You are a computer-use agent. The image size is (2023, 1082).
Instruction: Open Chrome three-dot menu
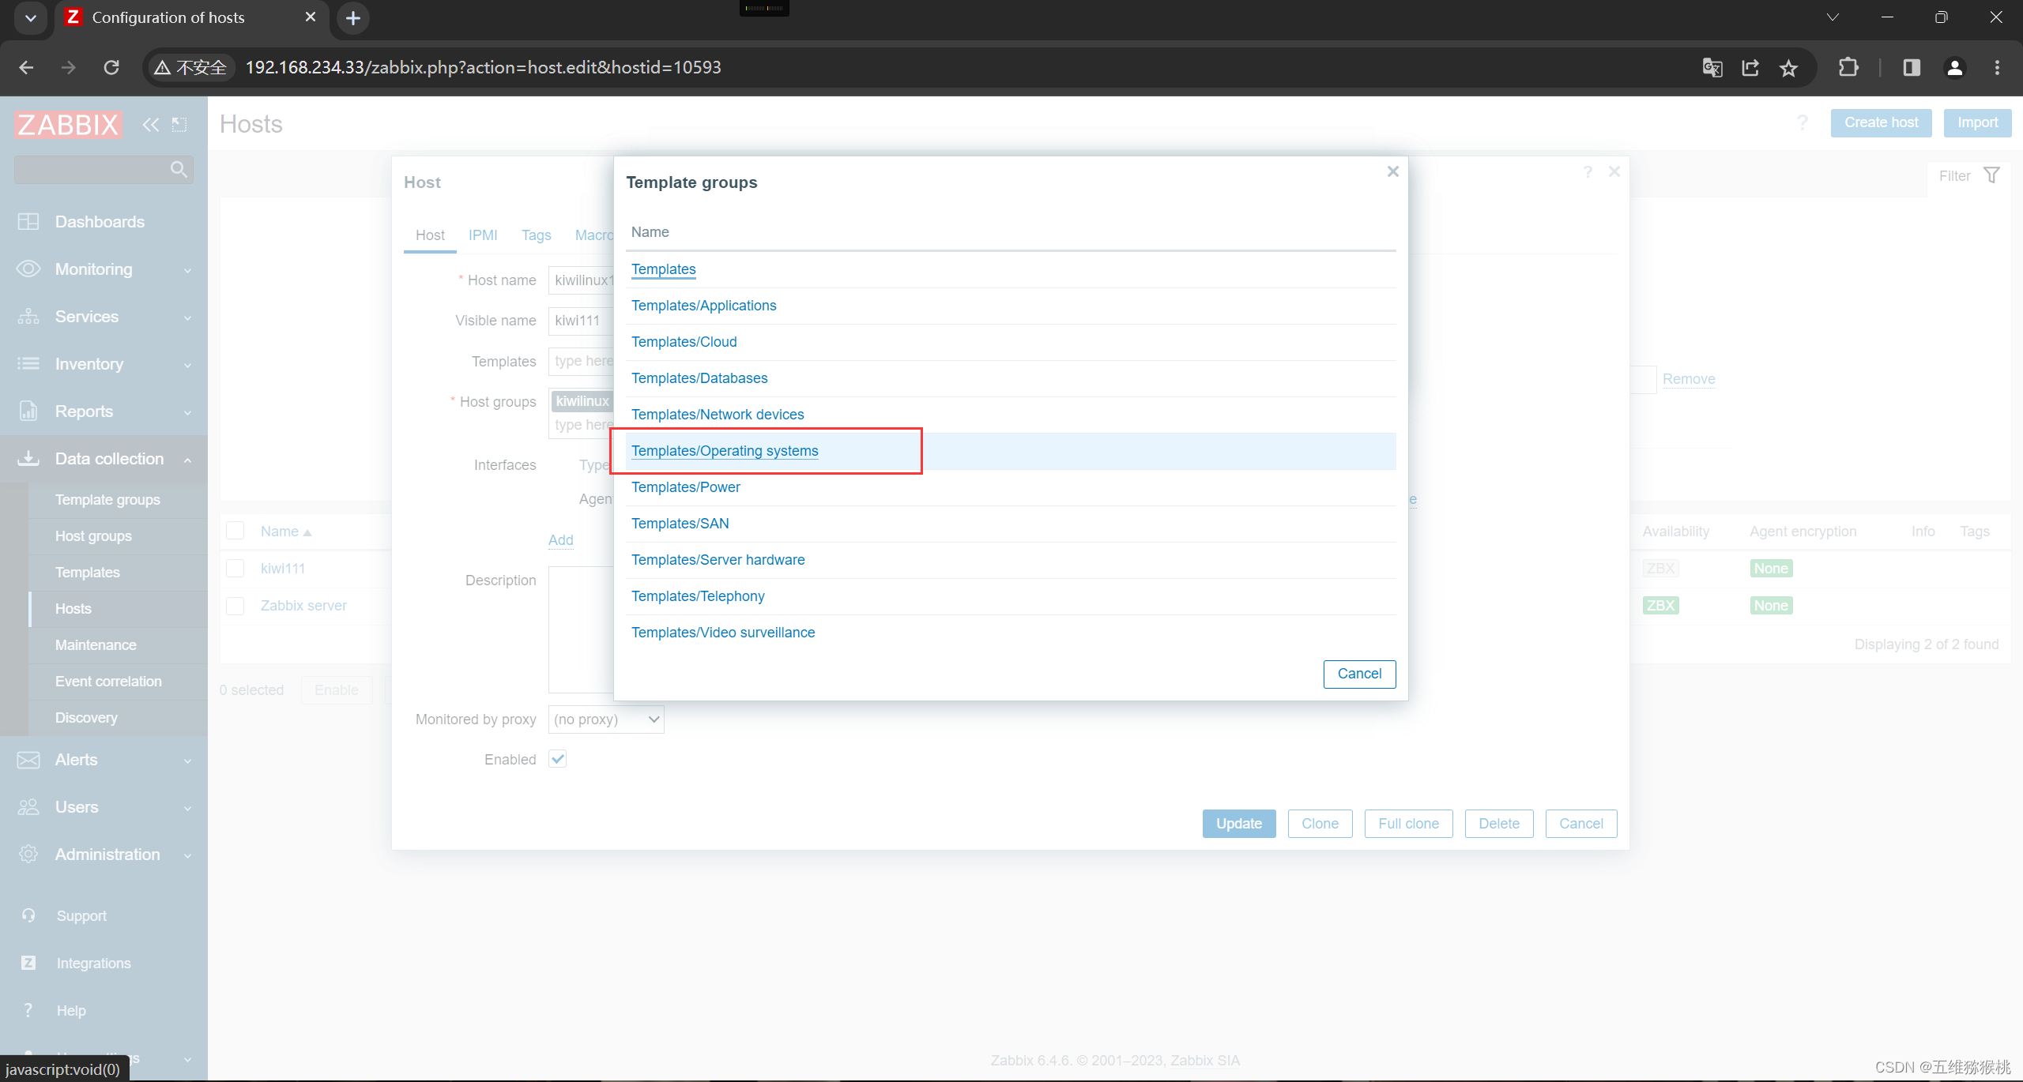tap(1997, 68)
